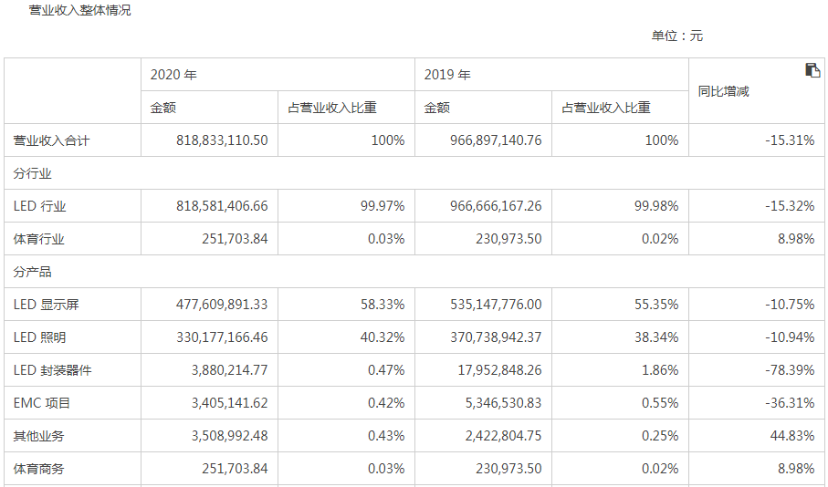
Task: Click the 体育行业 row label
Action: (39, 239)
